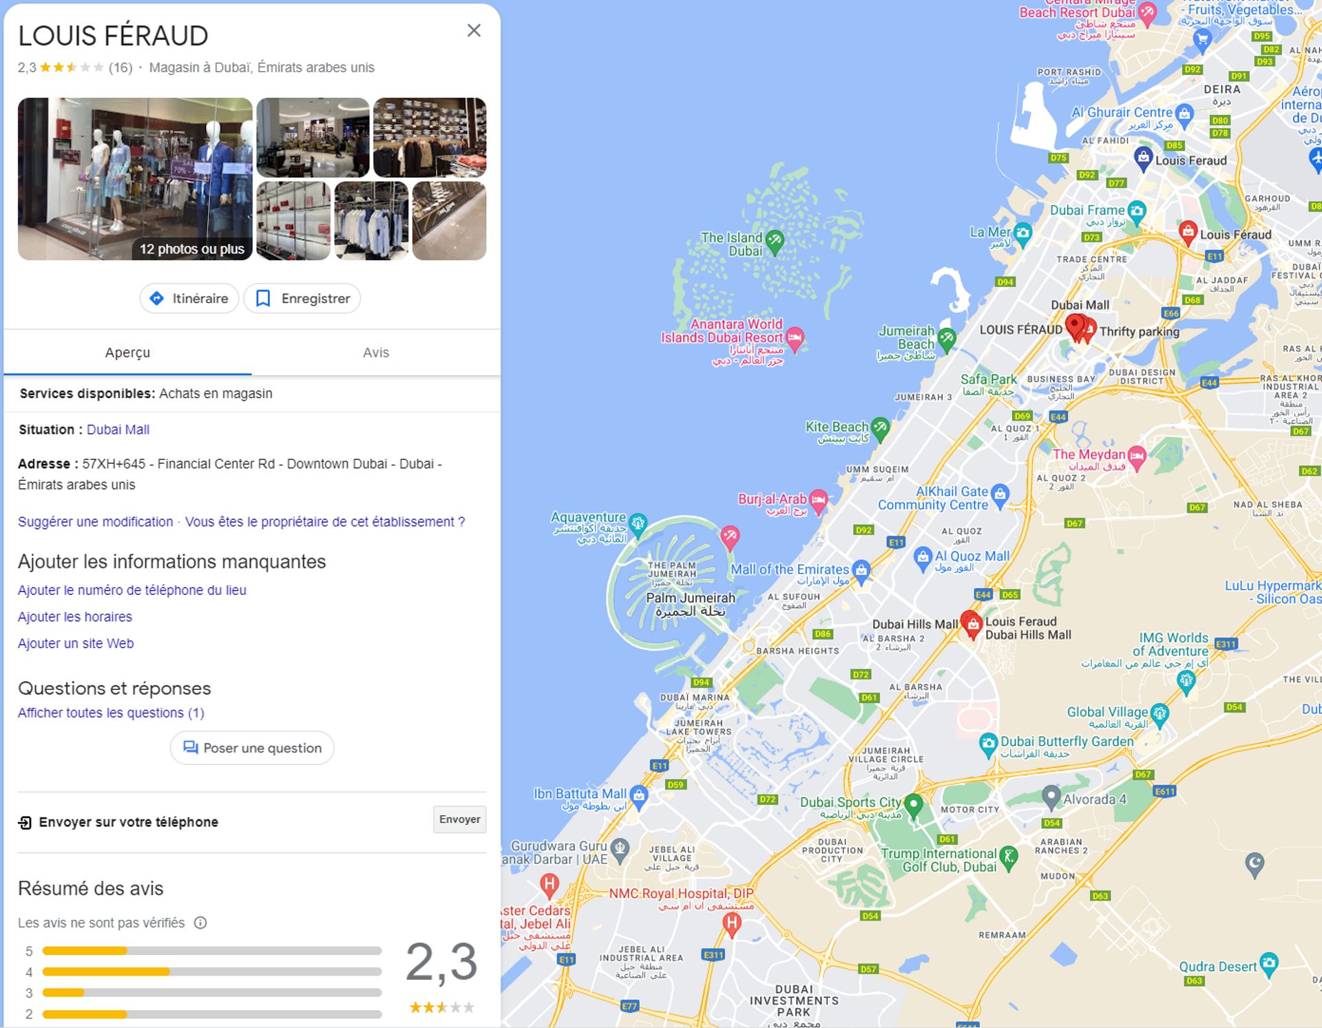1322x1028 pixels.
Task: Open Afficher toutes les questions link
Action: point(111,713)
